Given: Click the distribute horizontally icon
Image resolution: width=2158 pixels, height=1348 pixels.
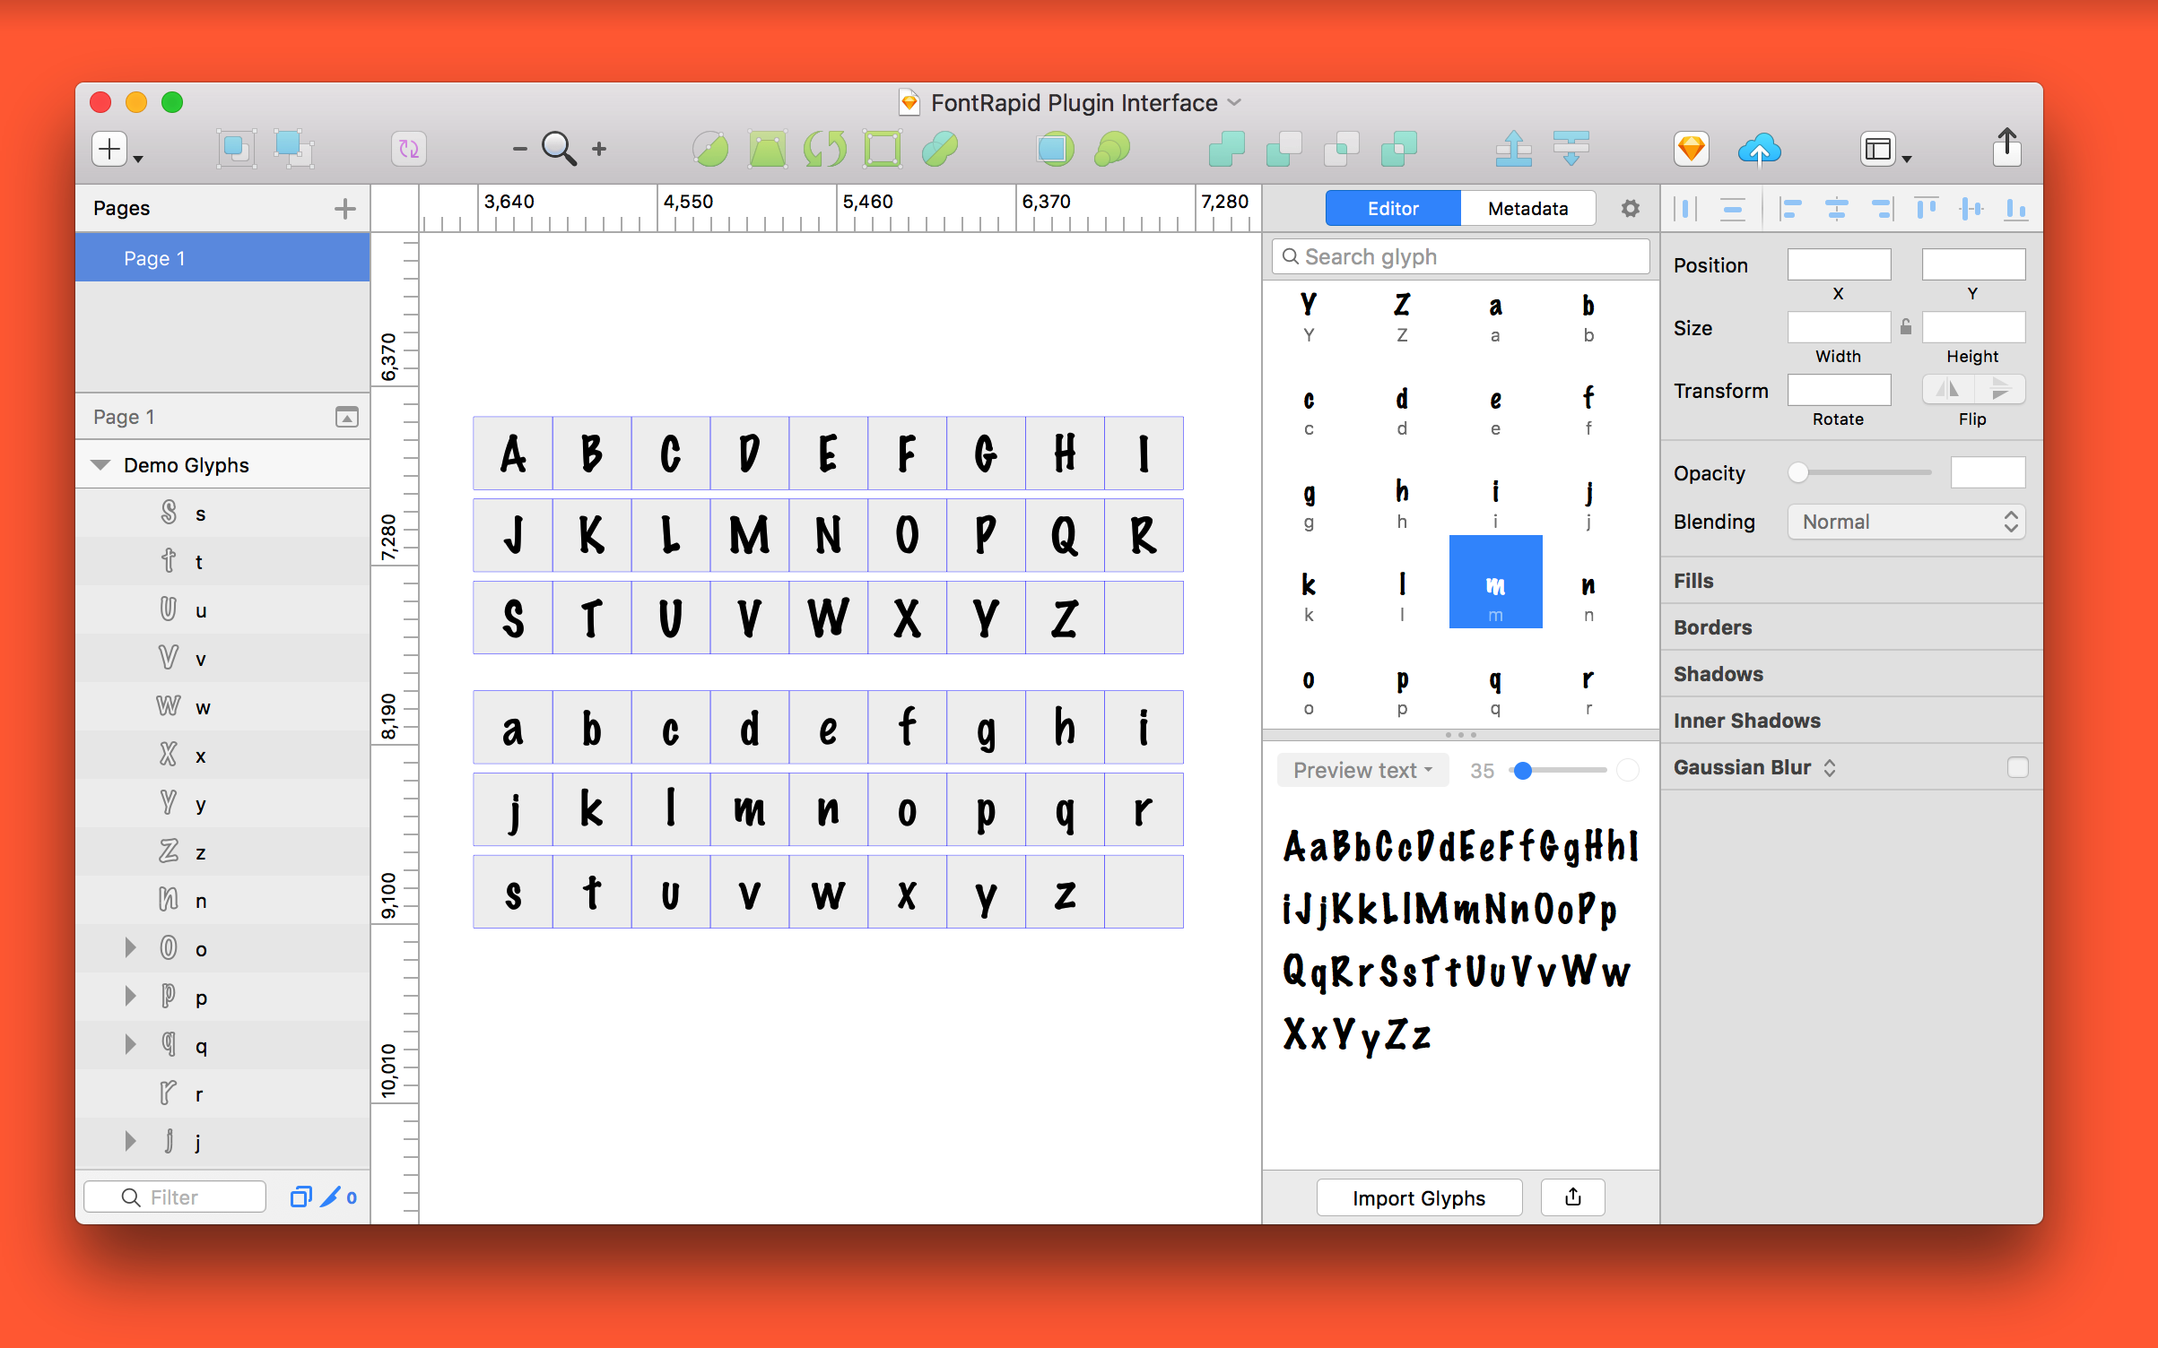Looking at the screenshot, I should pyautogui.click(x=1685, y=209).
